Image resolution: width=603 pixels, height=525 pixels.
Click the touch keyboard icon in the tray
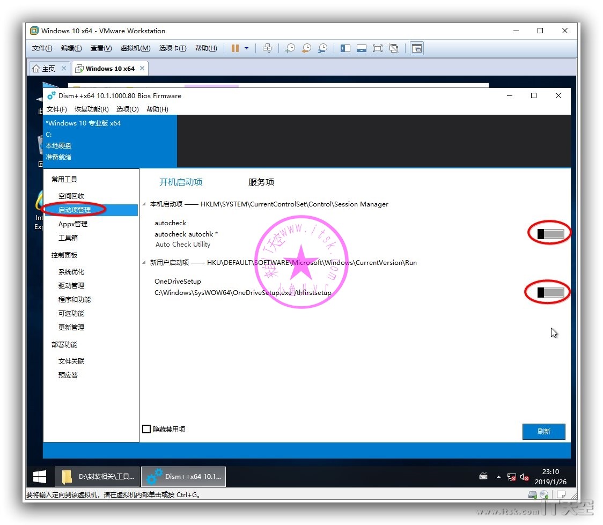483,477
